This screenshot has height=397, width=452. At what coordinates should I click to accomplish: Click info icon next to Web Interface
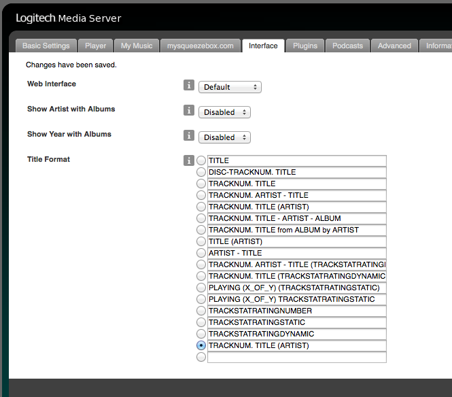(x=189, y=86)
